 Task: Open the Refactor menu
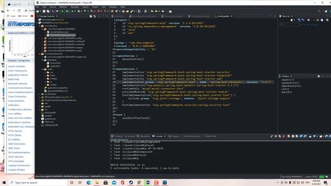tap(63, 7)
